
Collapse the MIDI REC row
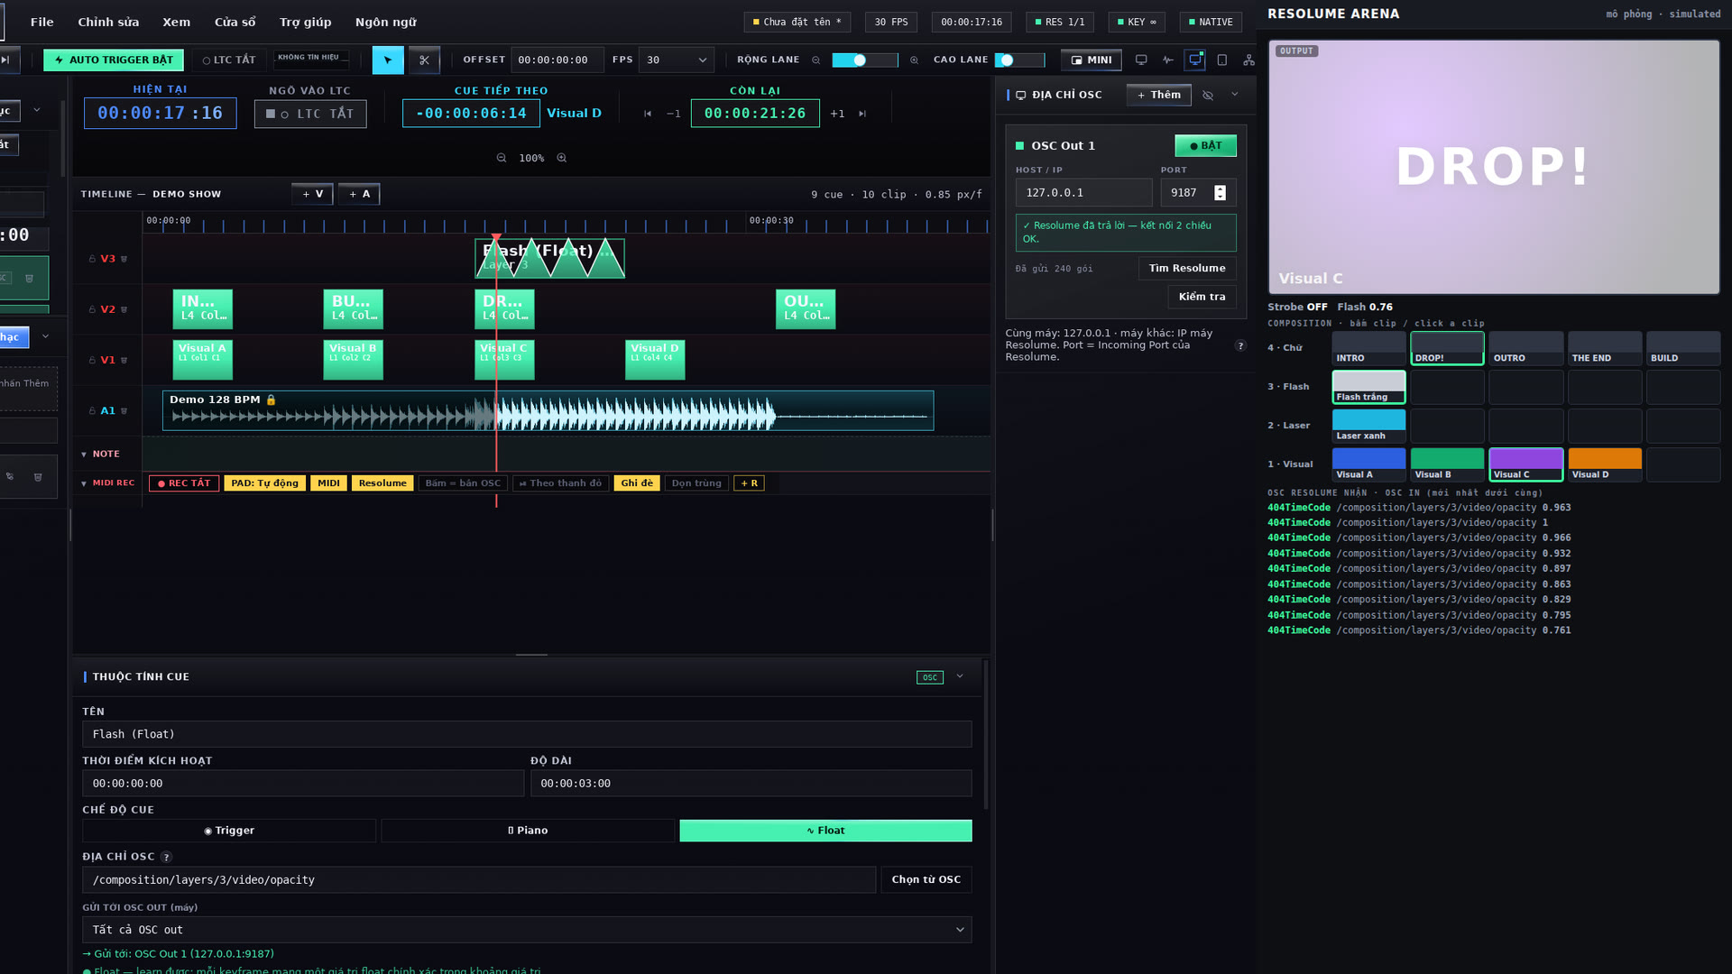(x=84, y=483)
